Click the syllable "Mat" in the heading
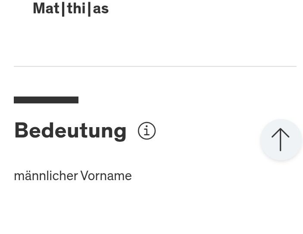 46,8
